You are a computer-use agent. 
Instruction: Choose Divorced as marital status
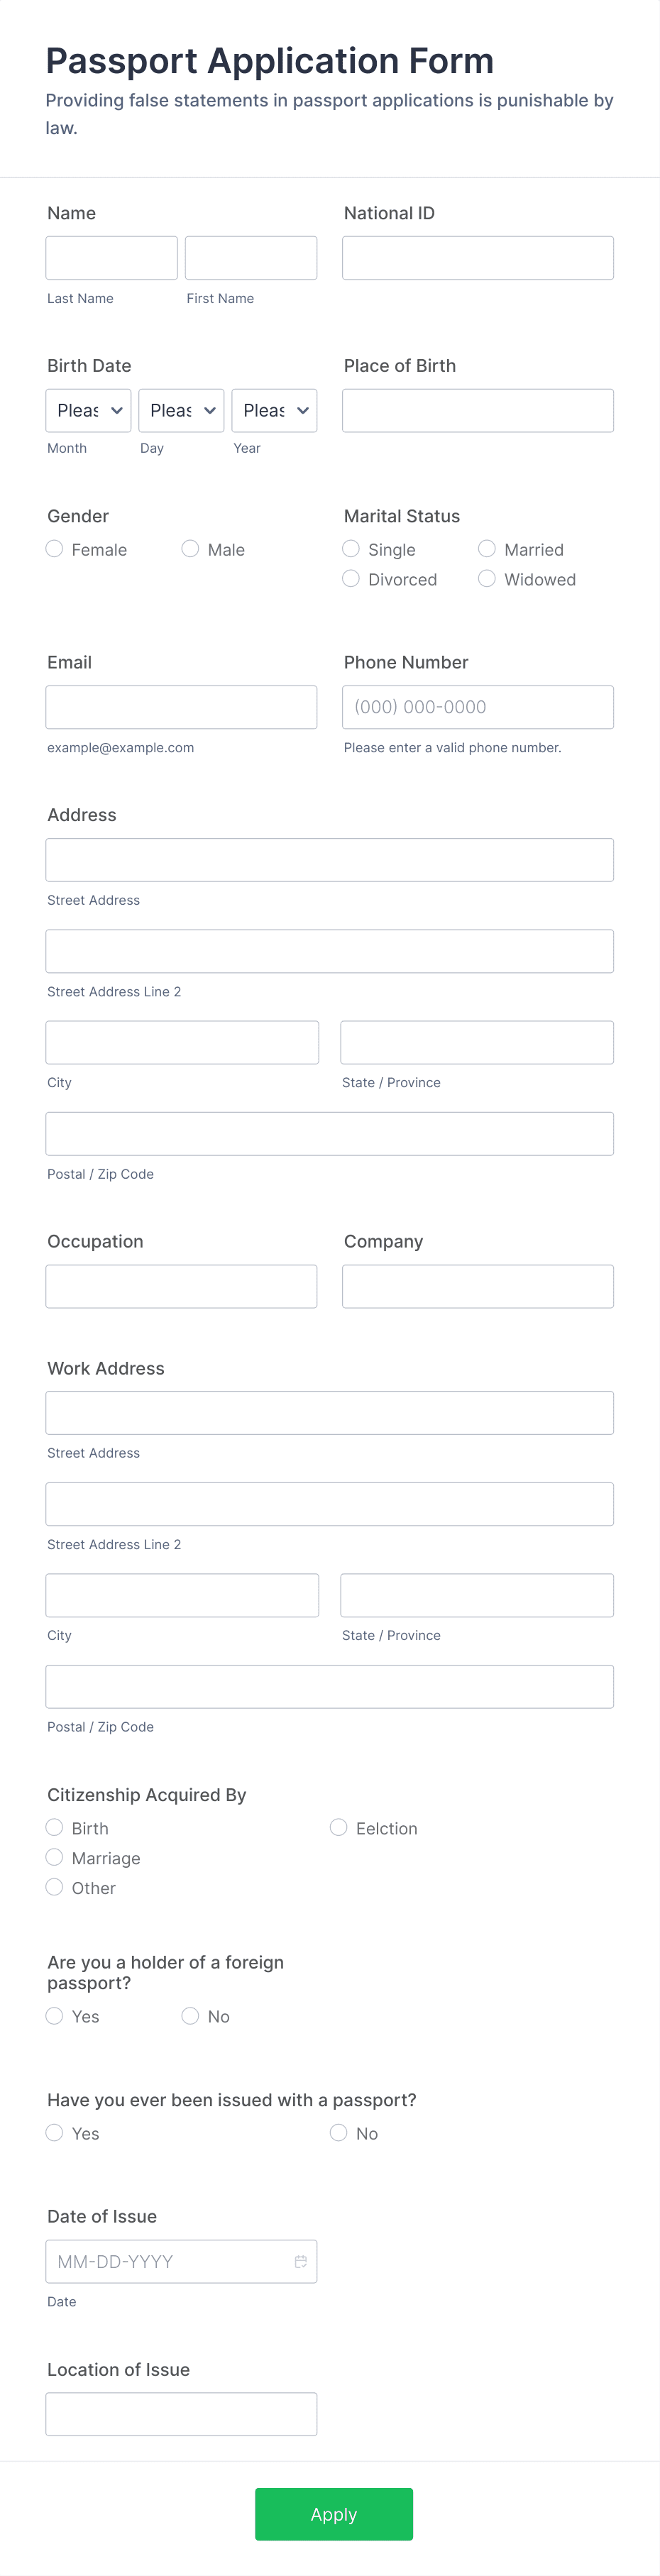pos(351,578)
